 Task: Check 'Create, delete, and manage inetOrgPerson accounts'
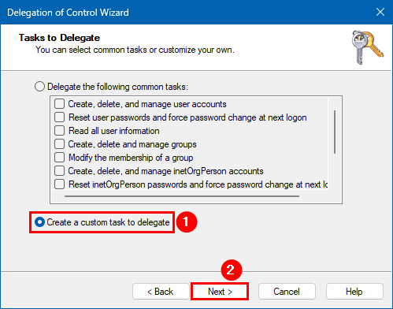[60, 170]
